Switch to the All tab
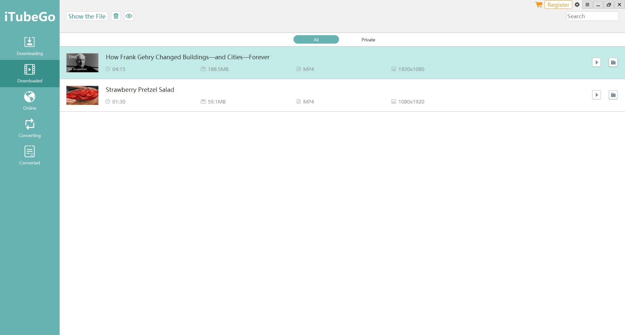625x335 pixels. [x=316, y=40]
